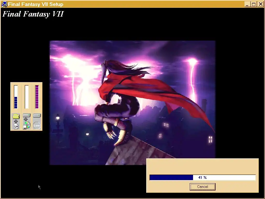This screenshot has height=199, width=265.
Task: Click the hard drive icon above the CD icon
Action: click(x=27, y=115)
